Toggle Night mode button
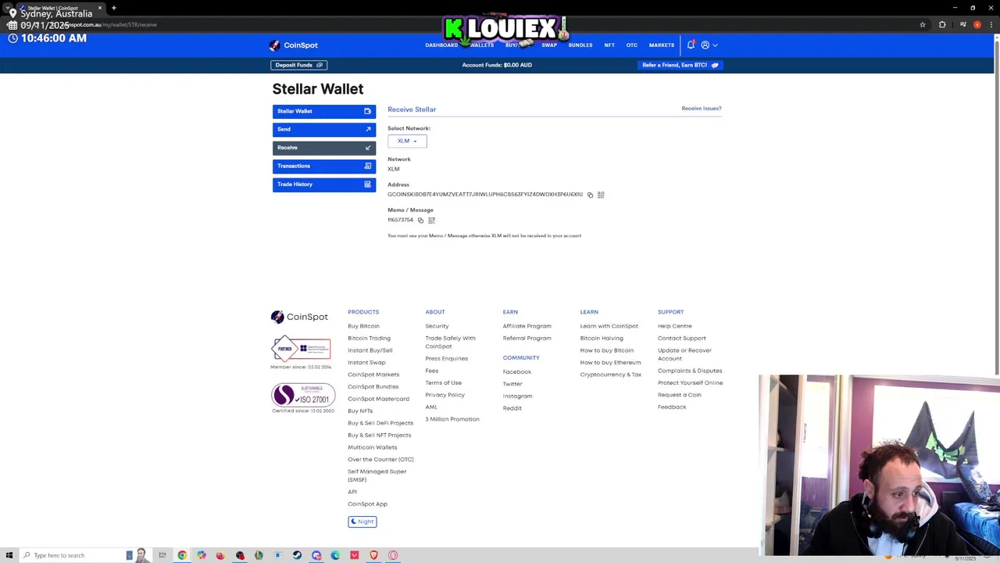Viewport: 1000px width, 563px height. (362, 522)
